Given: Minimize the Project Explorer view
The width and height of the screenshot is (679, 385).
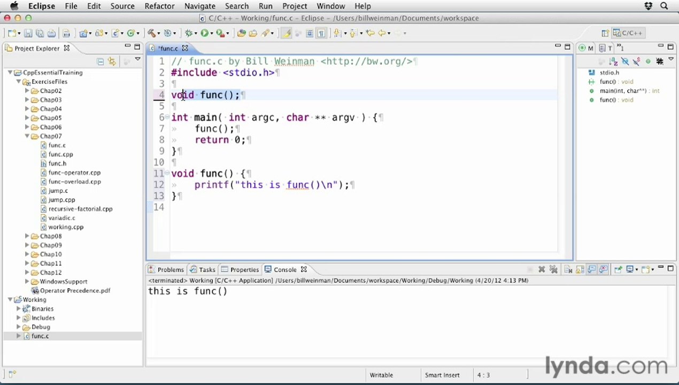Looking at the screenshot, I should point(128,47).
